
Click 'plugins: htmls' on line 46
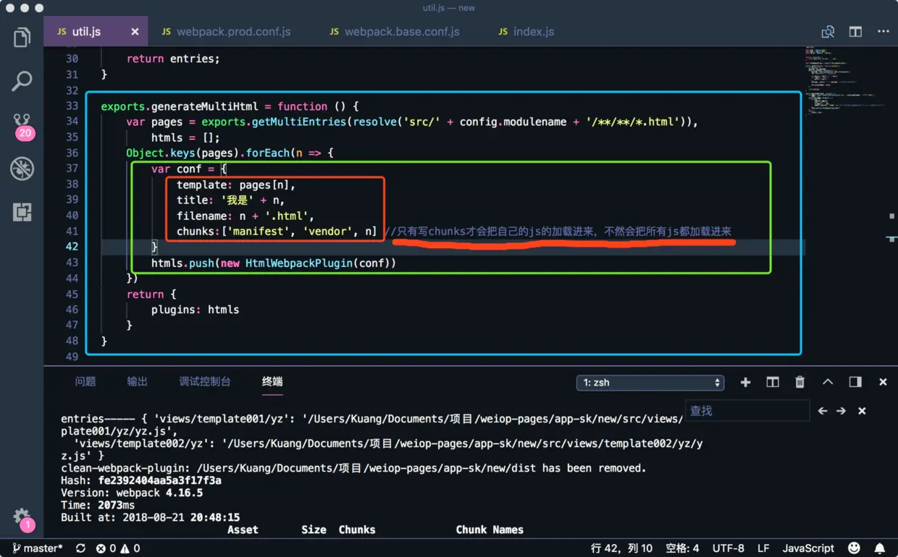pyautogui.click(x=195, y=310)
